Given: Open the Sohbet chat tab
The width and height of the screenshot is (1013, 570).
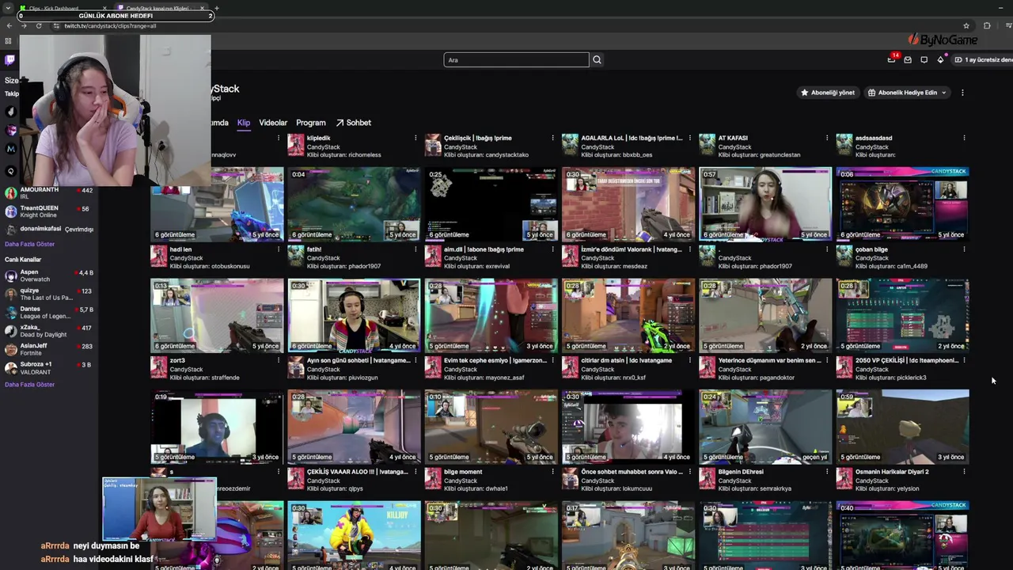Looking at the screenshot, I should click(x=353, y=123).
